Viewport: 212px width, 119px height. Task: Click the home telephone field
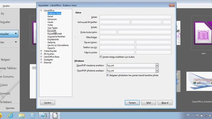click(117, 47)
